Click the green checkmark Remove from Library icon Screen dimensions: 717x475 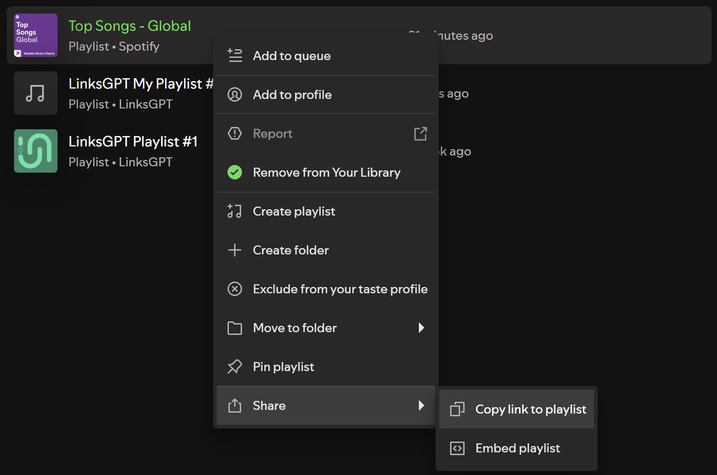click(235, 172)
